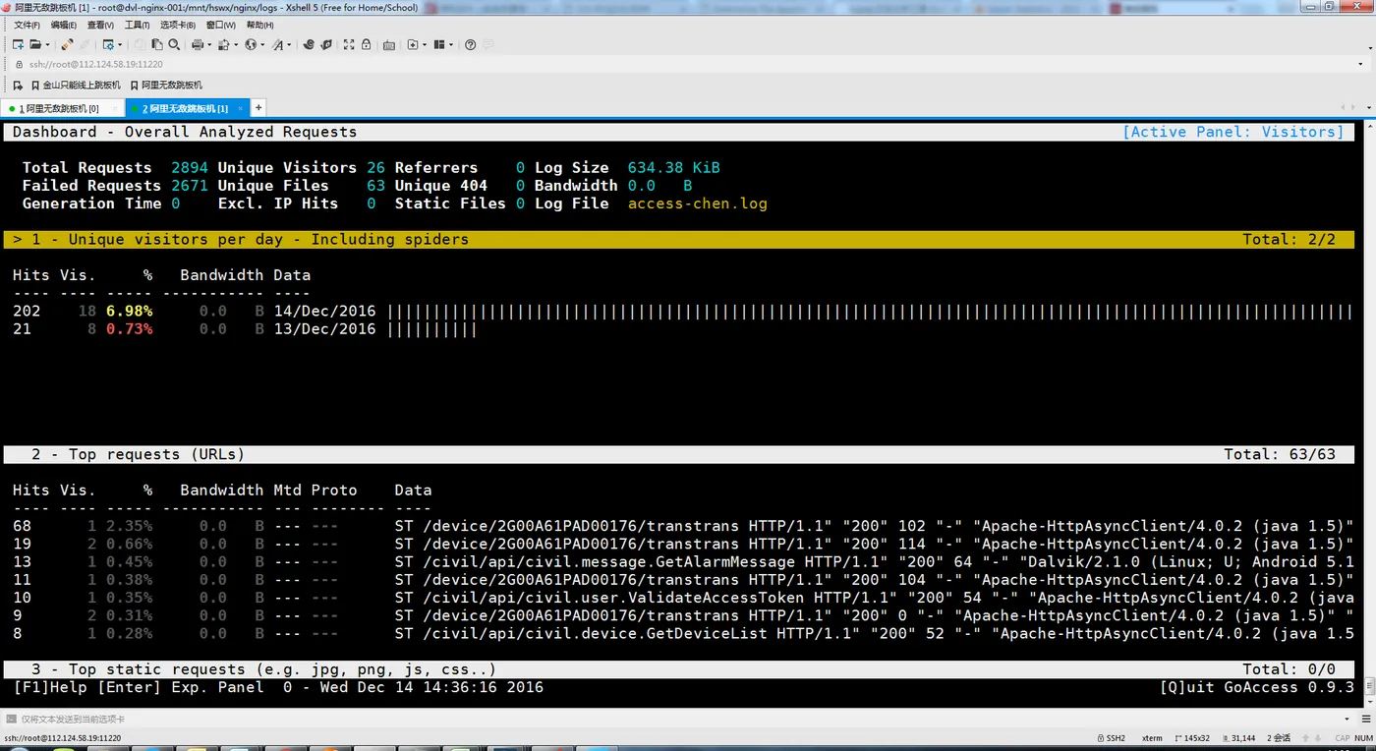Viewport: 1376px width, 751px height.
Task: Click the padlock icon in address bar
Action: coord(19,64)
